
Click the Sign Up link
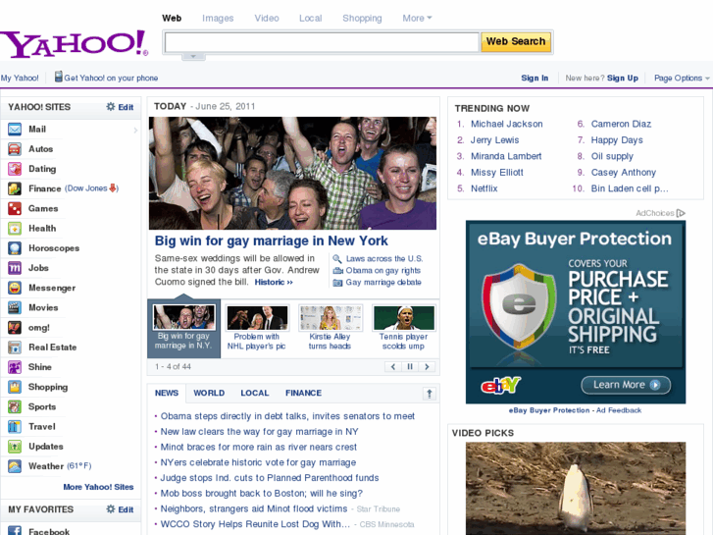pos(623,78)
